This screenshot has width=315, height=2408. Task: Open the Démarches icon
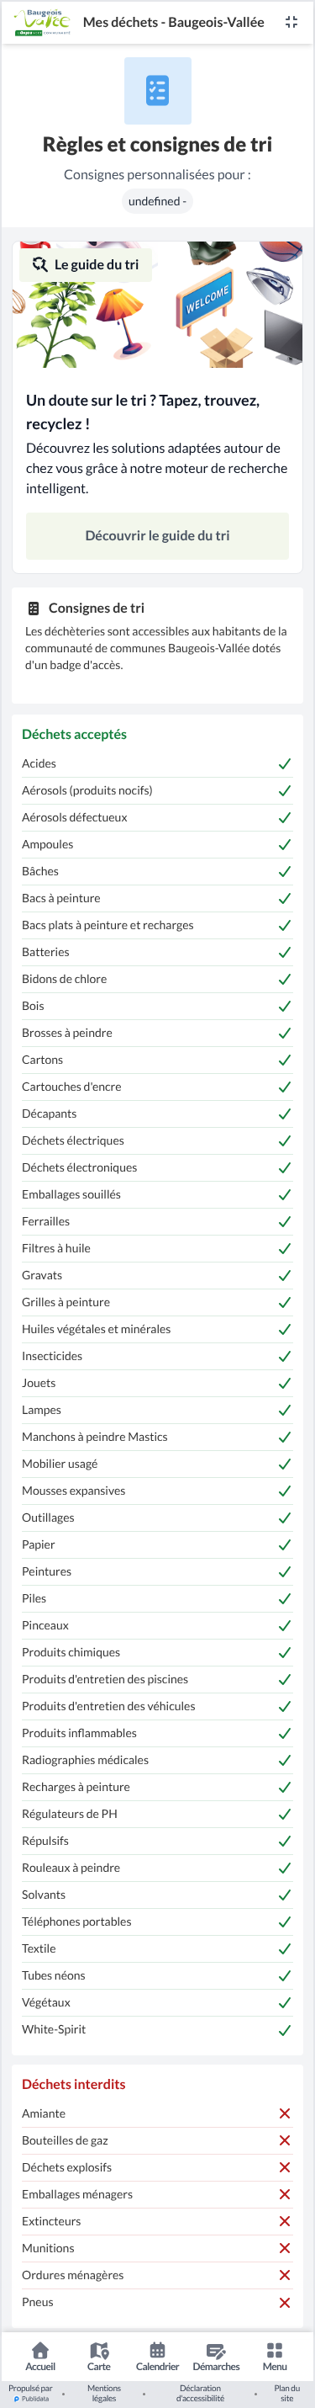[216, 2349]
